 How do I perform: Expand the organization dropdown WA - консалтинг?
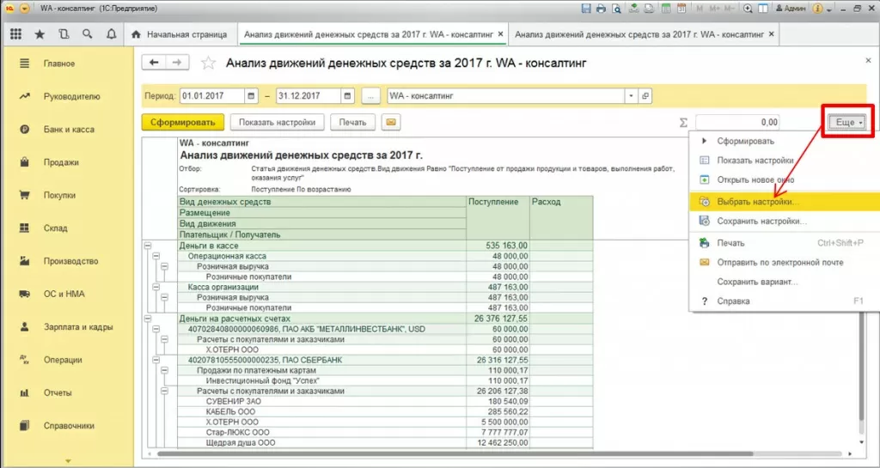[631, 96]
